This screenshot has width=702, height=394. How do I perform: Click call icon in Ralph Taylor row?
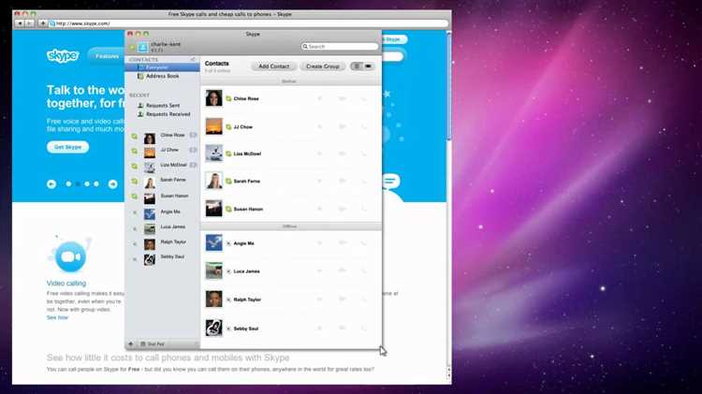click(363, 299)
